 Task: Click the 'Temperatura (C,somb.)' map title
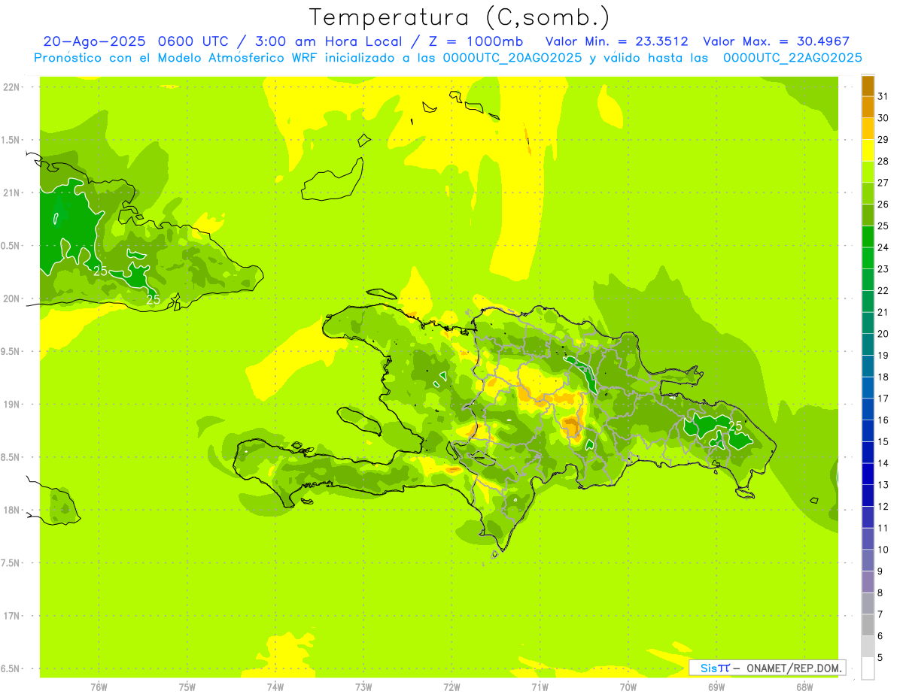click(x=459, y=17)
